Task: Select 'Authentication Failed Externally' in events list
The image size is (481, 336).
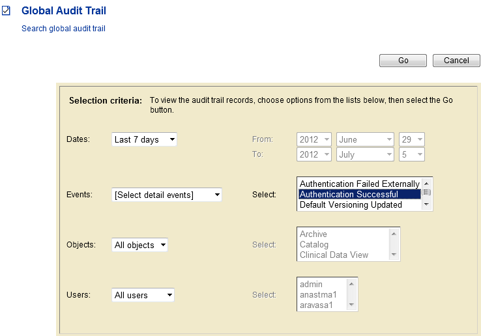Action: click(x=360, y=184)
